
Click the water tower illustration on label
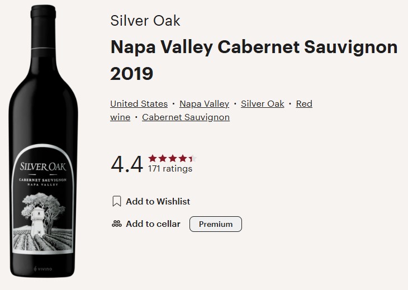pyautogui.click(x=39, y=215)
